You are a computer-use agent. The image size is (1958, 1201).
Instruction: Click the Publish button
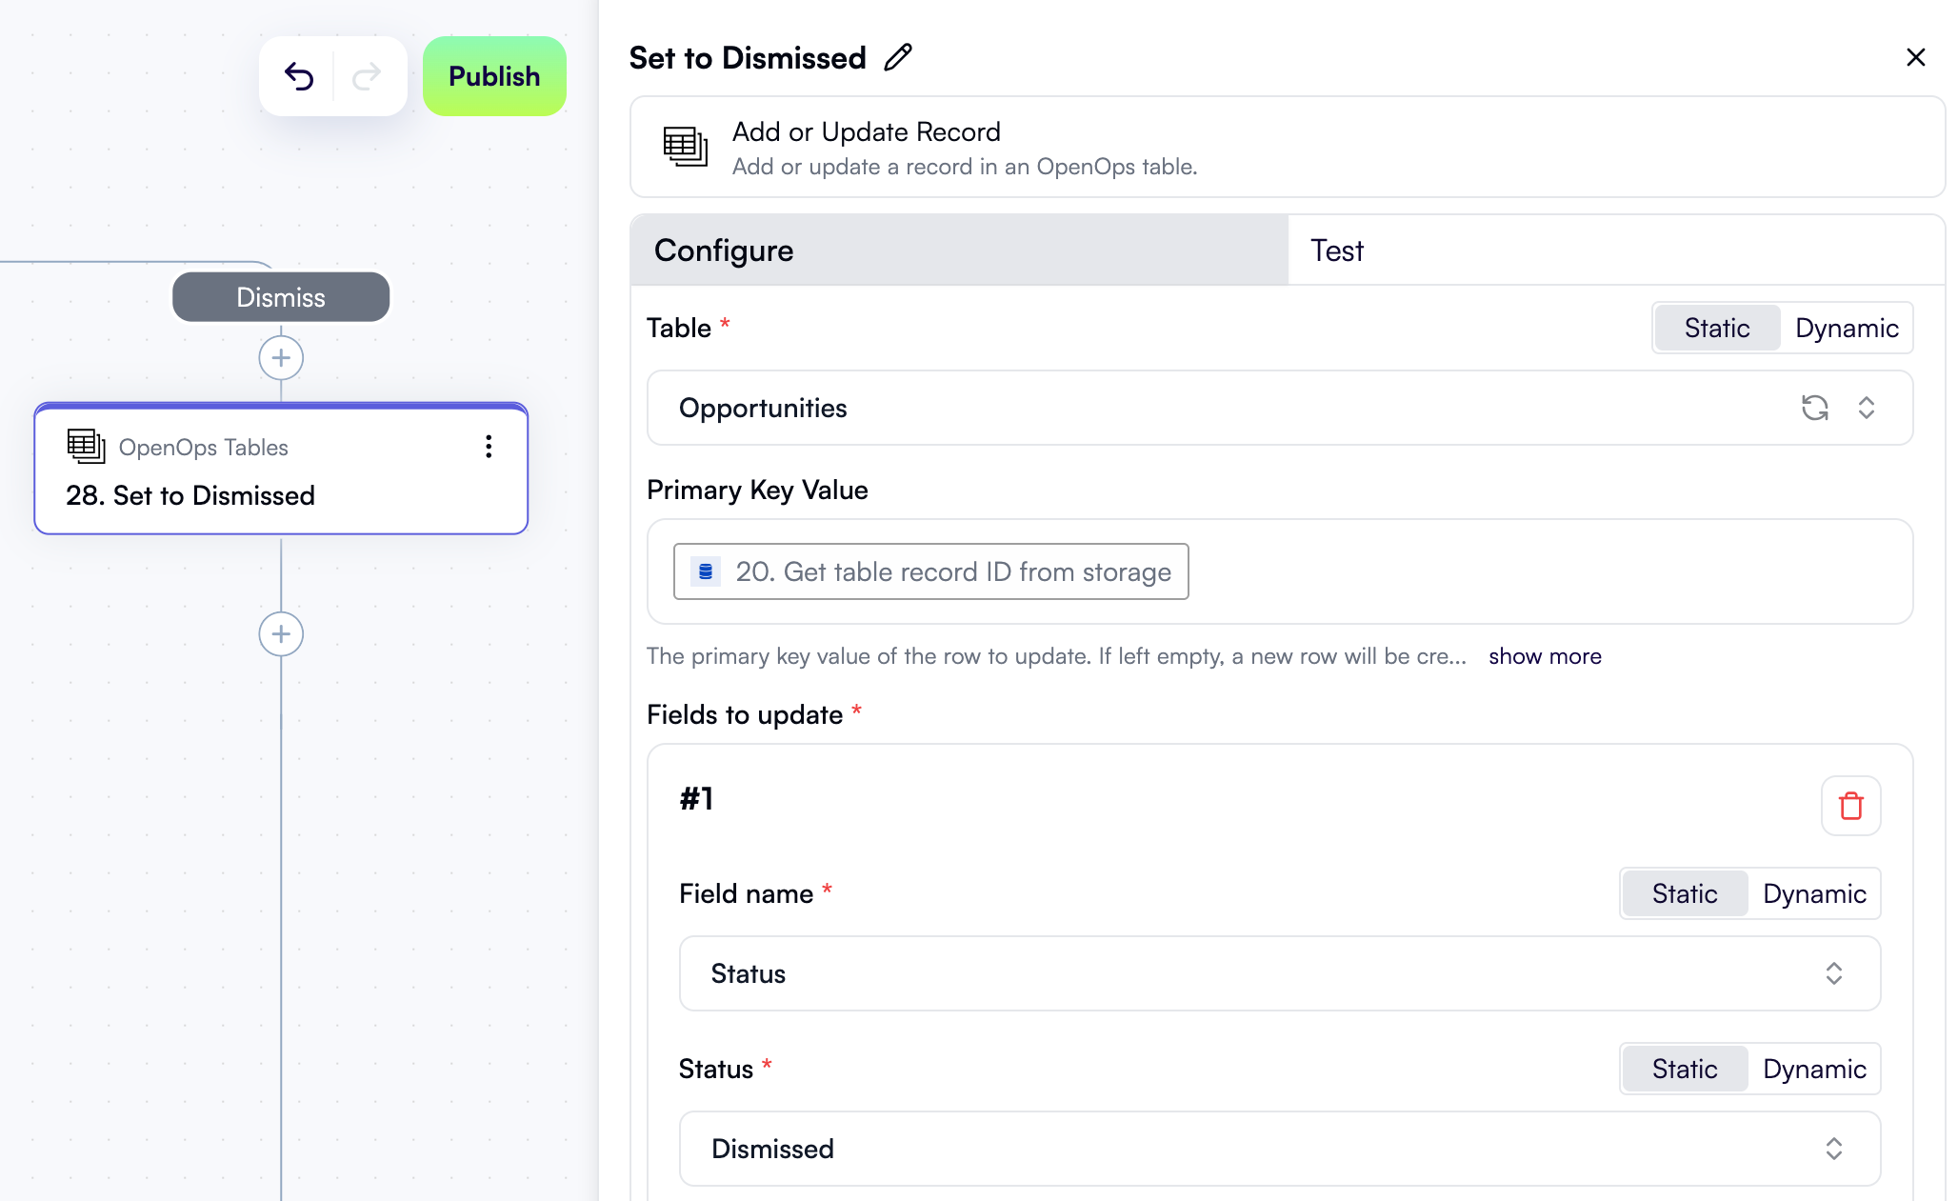pyautogui.click(x=494, y=76)
